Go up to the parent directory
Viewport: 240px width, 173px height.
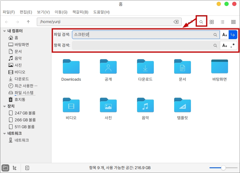28,22
